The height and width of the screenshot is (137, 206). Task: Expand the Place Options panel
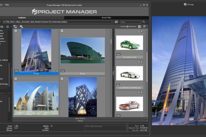point(80,118)
